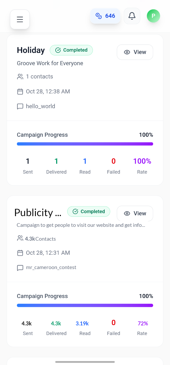Expand the truncated 'Publicity ...' campaign title
170x365 pixels.
(x=38, y=212)
